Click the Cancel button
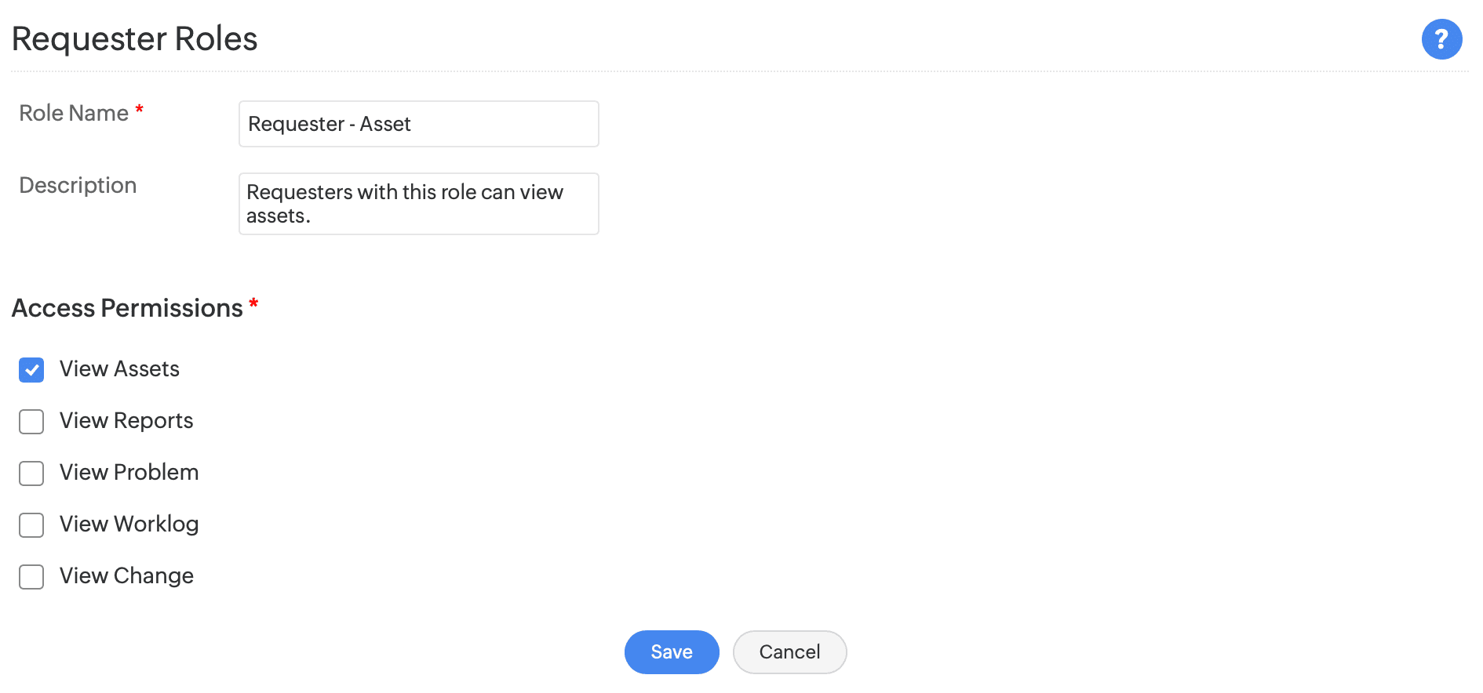Screen dimensions: 1483x693 tap(789, 652)
